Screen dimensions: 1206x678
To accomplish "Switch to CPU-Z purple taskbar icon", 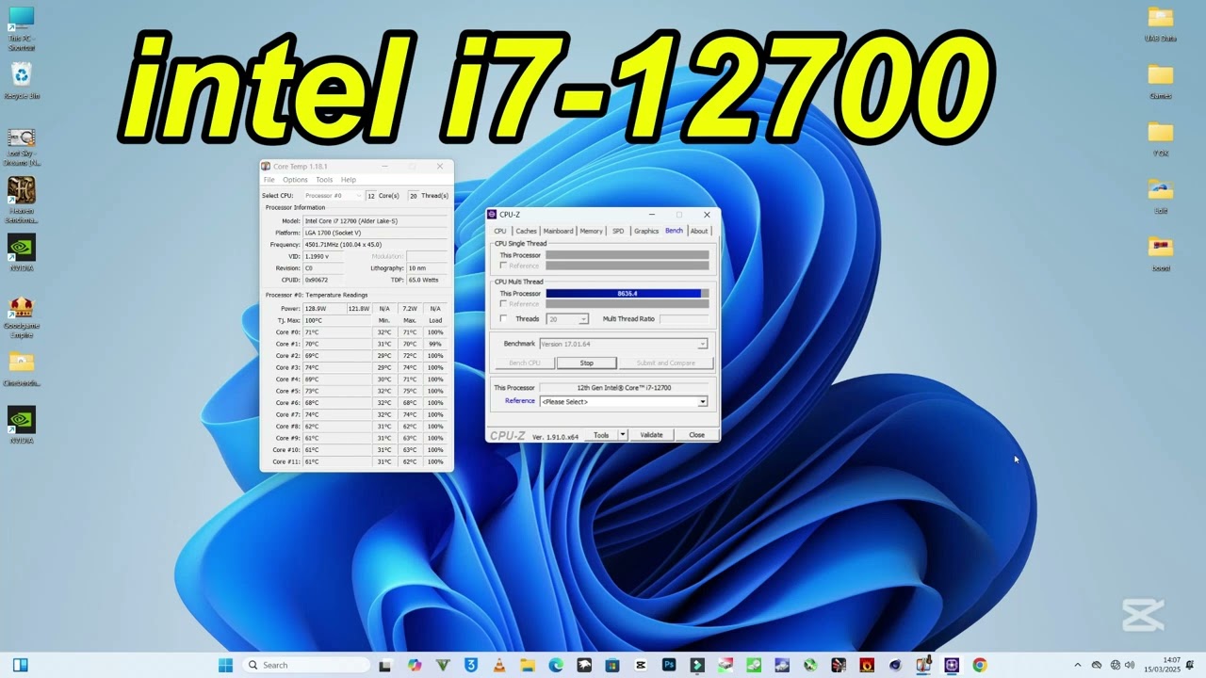I will 952,665.
